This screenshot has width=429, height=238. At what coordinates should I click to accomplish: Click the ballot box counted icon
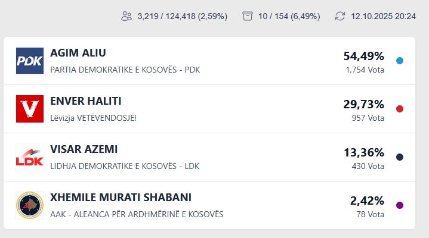(248, 16)
